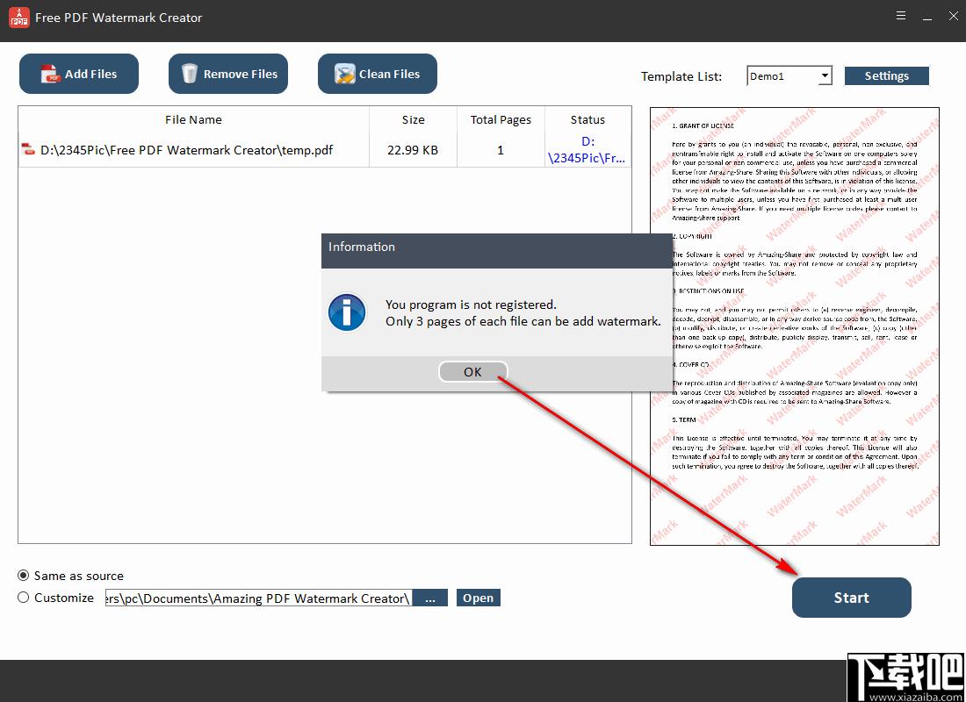Start the watermark process

tap(852, 598)
